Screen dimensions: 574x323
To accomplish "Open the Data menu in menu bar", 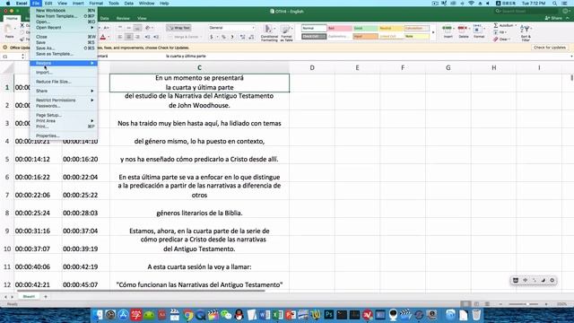I will pos(129,4).
